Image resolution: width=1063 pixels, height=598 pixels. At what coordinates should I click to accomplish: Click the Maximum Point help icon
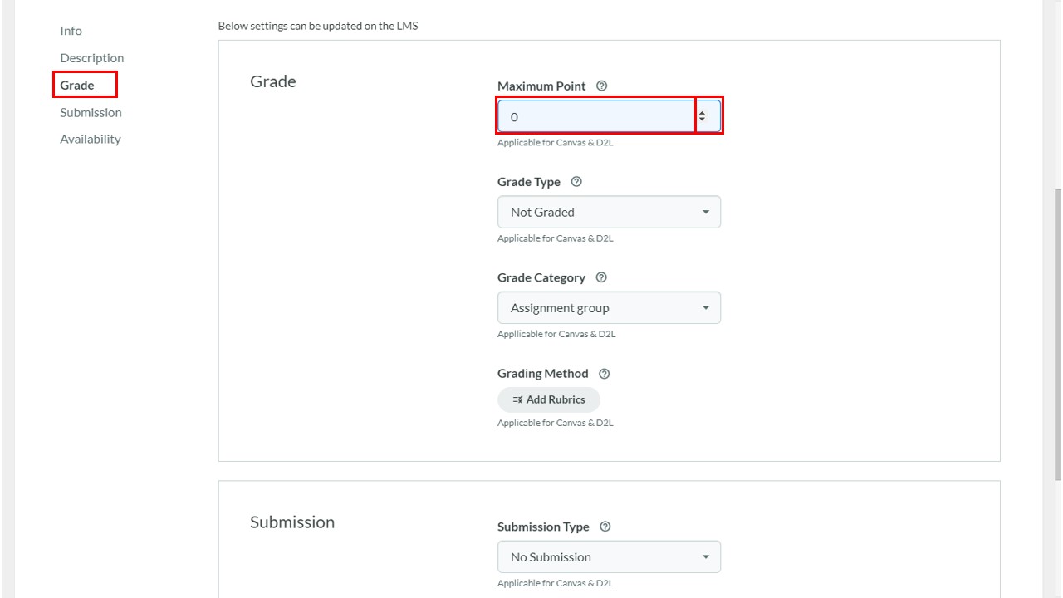click(x=602, y=86)
